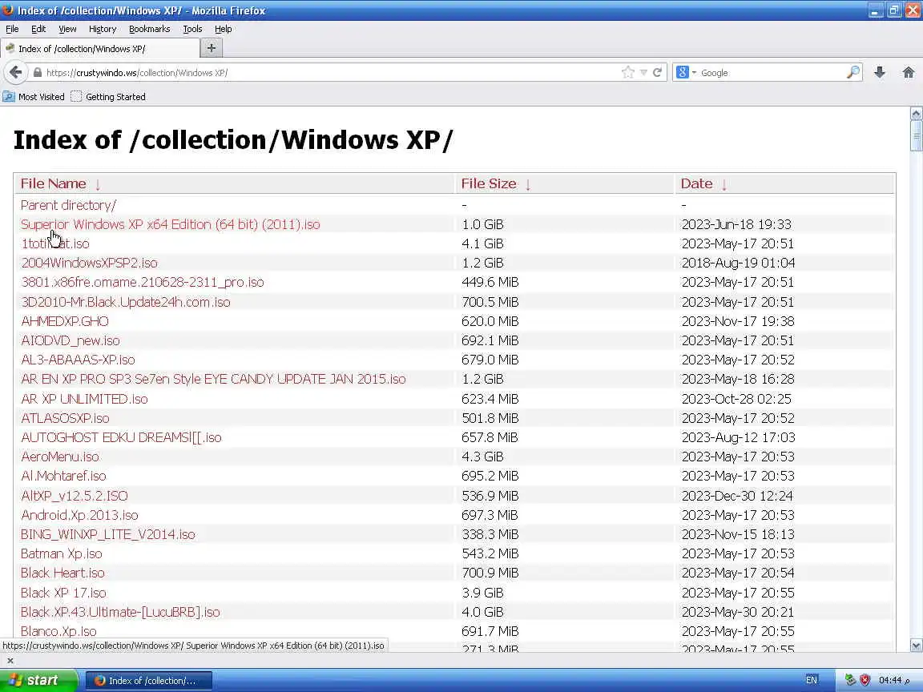
Task: Open a new tab with plus button
Action: pos(212,48)
